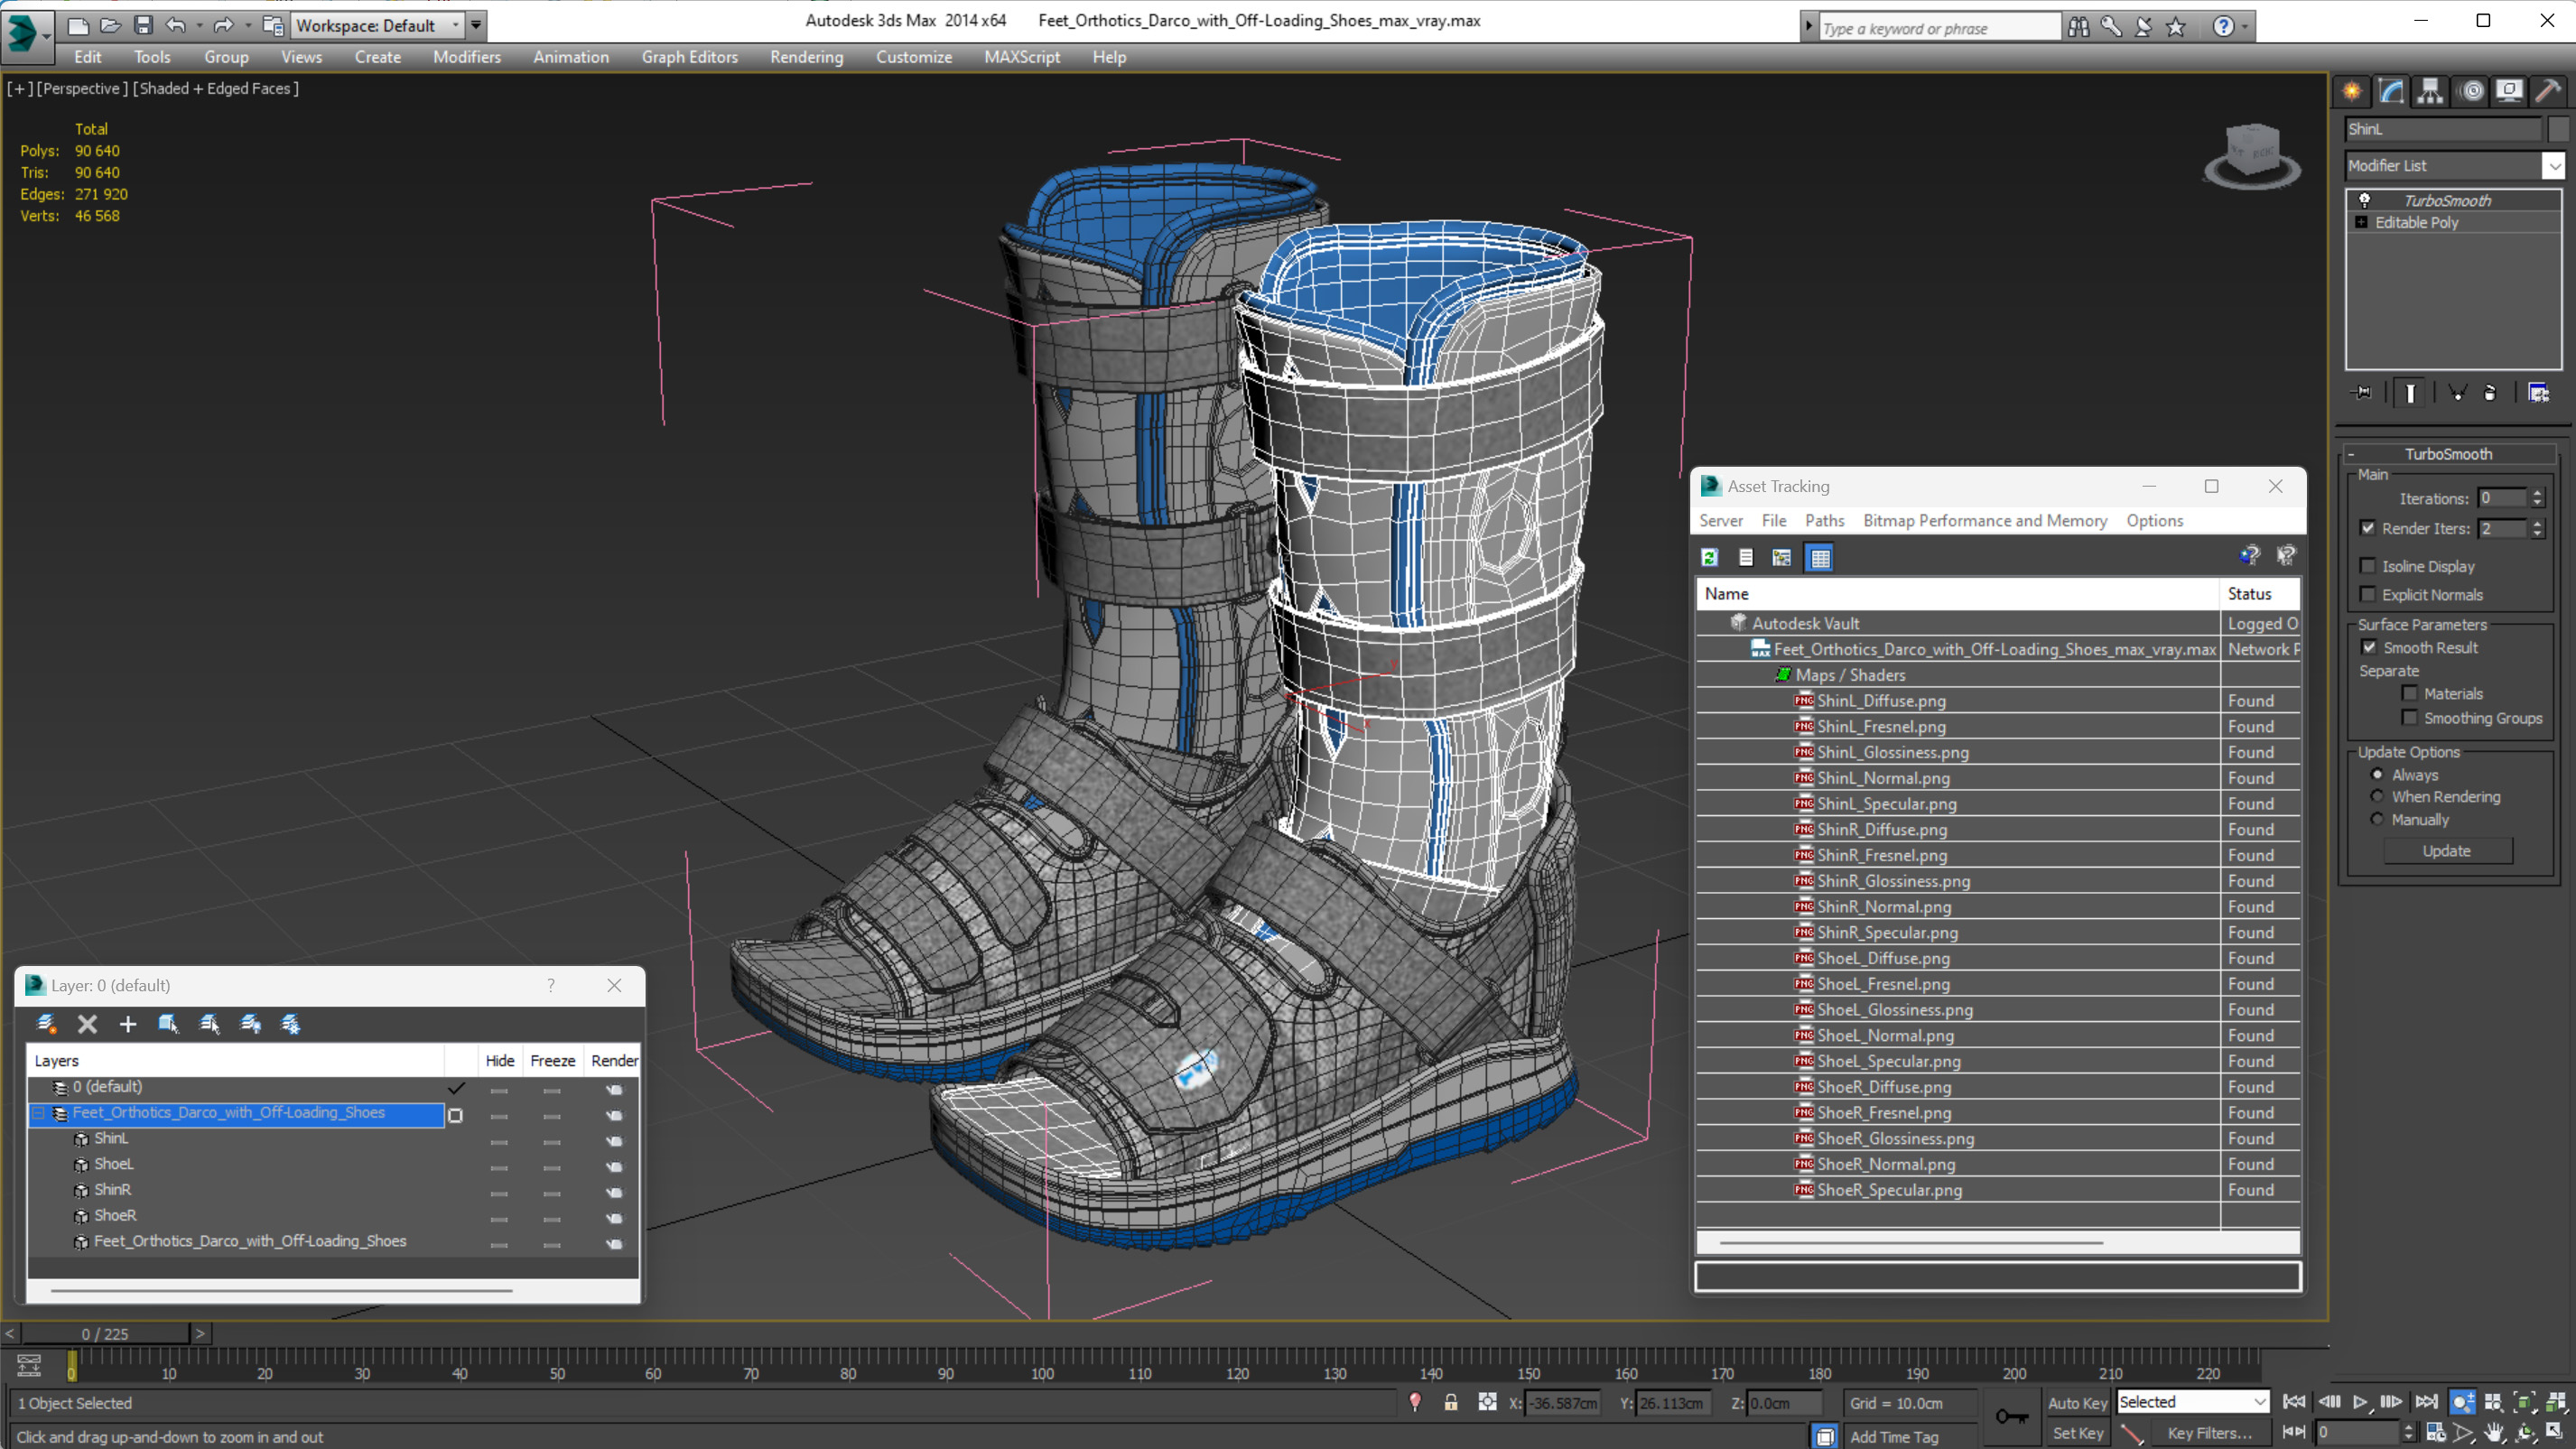Delete layer with the X icon
2576x1449 pixels.
87,1024
